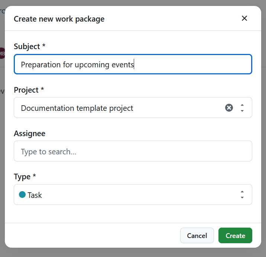Click the teal Task type color dot
Screen dimensions: 266x257
coord(22,195)
